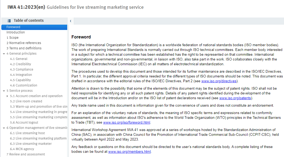This screenshot has width=284, height=157.
Task: Click the Table of contents list icon
Action: click(x=9, y=21)
